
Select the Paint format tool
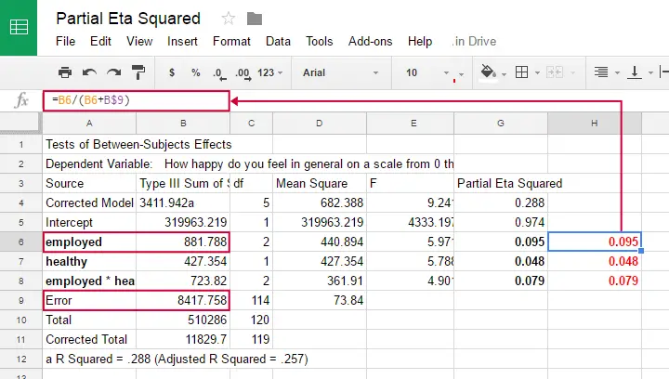pos(138,72)
